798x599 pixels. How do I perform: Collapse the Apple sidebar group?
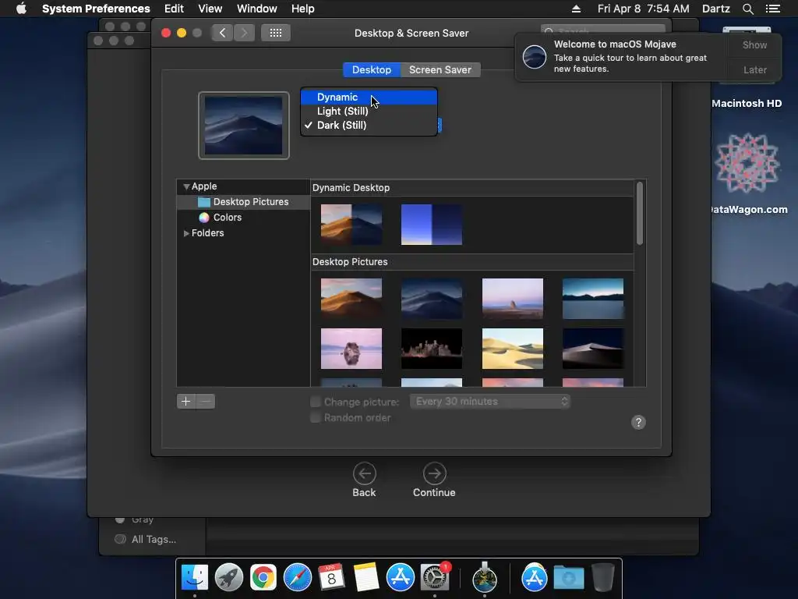tap(186, 186)
